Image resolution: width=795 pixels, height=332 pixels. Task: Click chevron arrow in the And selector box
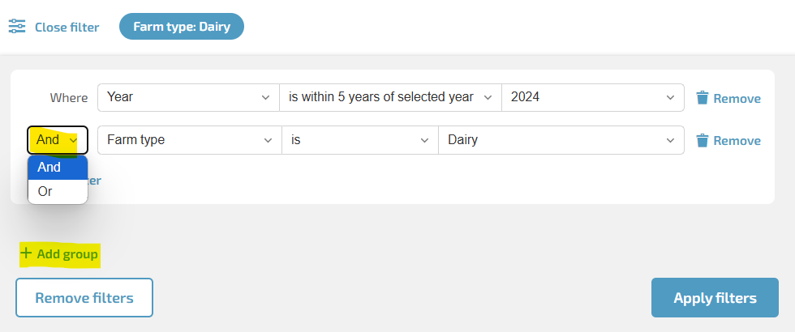click(x=73, y=140)
